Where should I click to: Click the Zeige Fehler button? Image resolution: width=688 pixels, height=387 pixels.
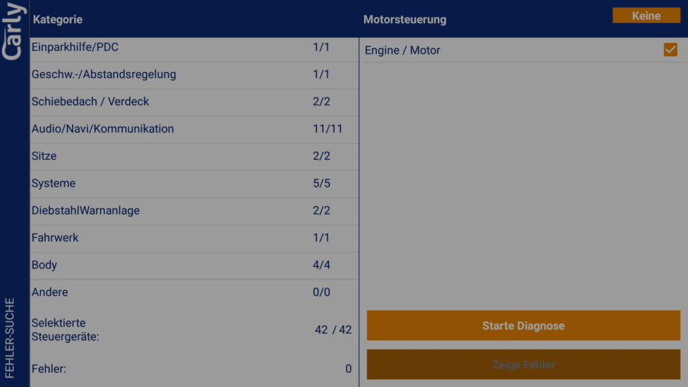pyautogui.click(x=523, y=365)
